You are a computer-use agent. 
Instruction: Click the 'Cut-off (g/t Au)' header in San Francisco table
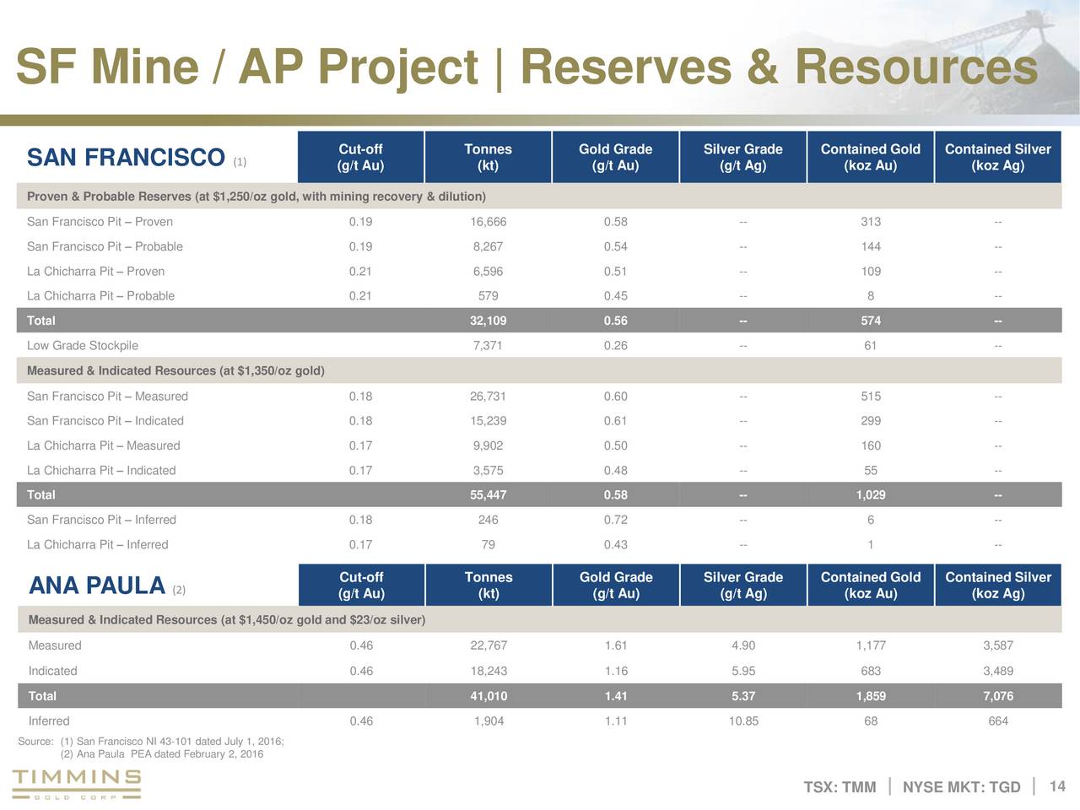pyautogui.click(x=360, y=157)
